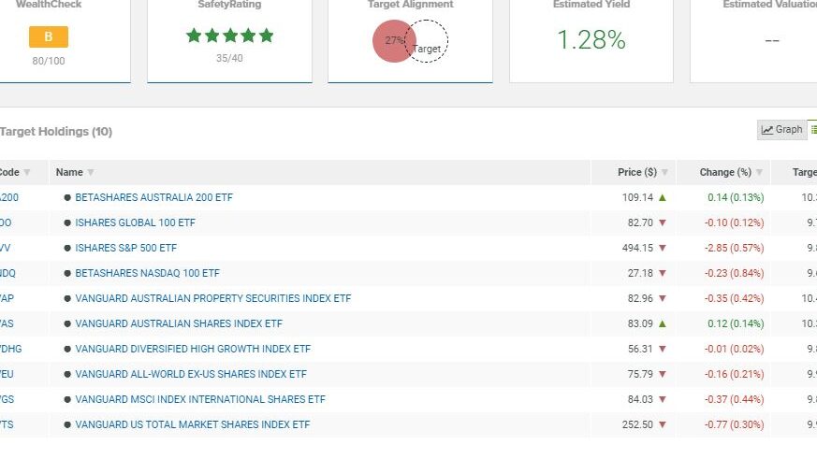Click change value -2.85 (0.57%)

tap(734, 249)
